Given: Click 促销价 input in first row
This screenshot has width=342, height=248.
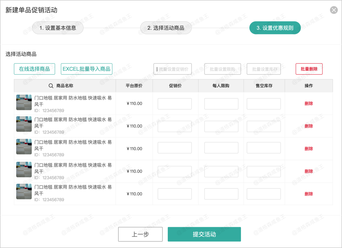Looking at the screenshot, I should pos(175,104).
